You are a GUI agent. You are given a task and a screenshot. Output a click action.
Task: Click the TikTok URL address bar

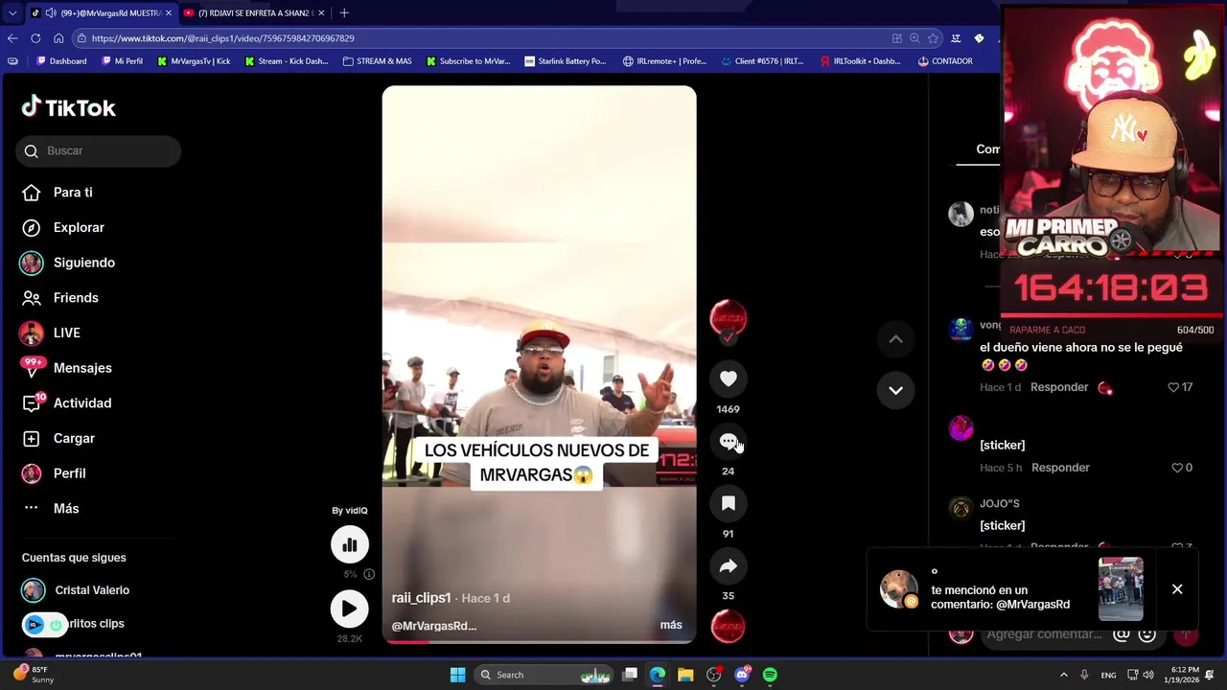[x=479, y=38]
